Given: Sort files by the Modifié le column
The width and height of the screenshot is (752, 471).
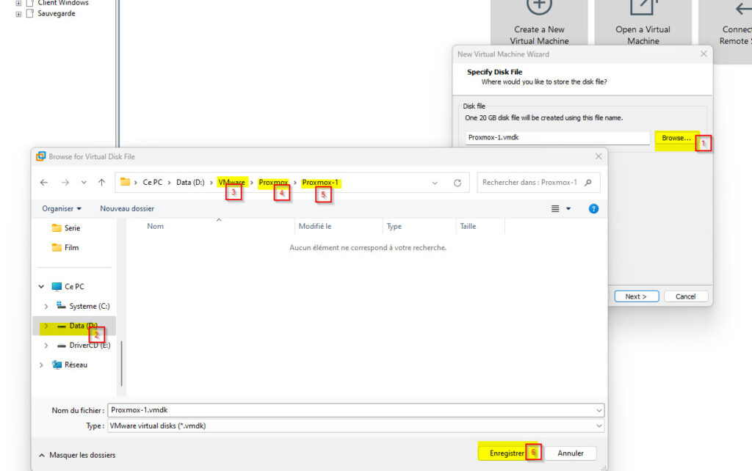Looking at the screenshot, I should [315, 227].
